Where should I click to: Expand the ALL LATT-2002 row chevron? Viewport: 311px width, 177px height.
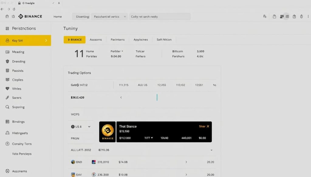tap(211, 150)
